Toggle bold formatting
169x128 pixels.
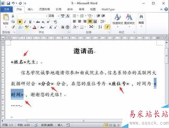(x=20, y=22)
